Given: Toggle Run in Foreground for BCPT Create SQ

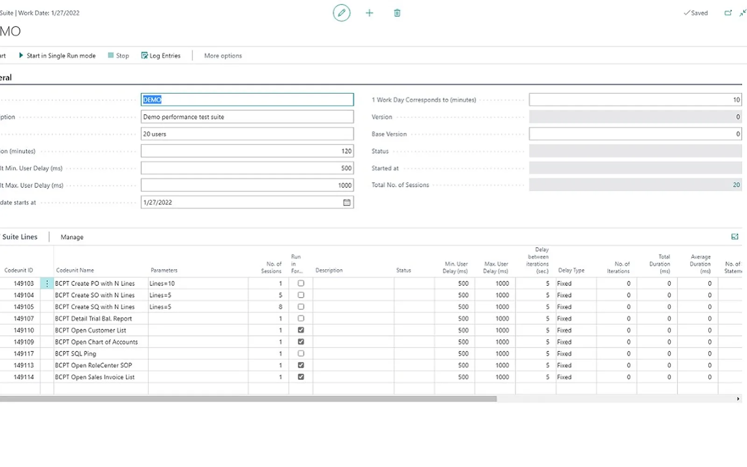Looking at the screenshot, I should point(301,307).
